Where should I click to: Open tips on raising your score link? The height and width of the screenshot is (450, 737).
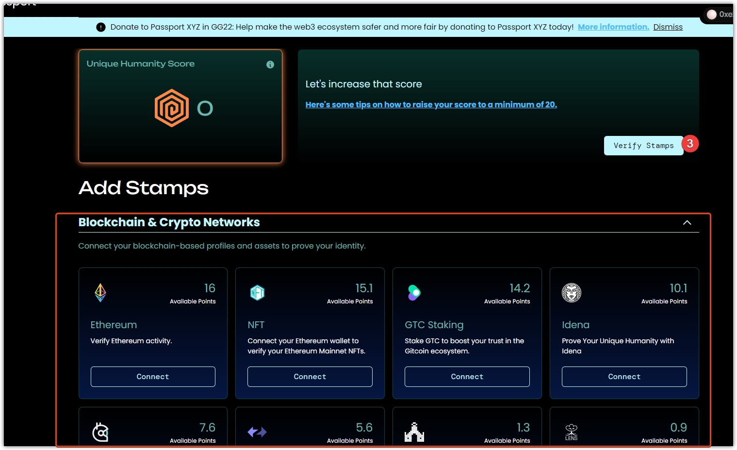(x=431, y=104)
